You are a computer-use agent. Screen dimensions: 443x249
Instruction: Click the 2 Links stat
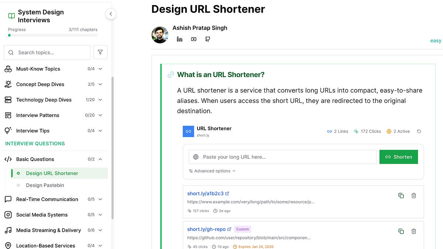point(337,131)
